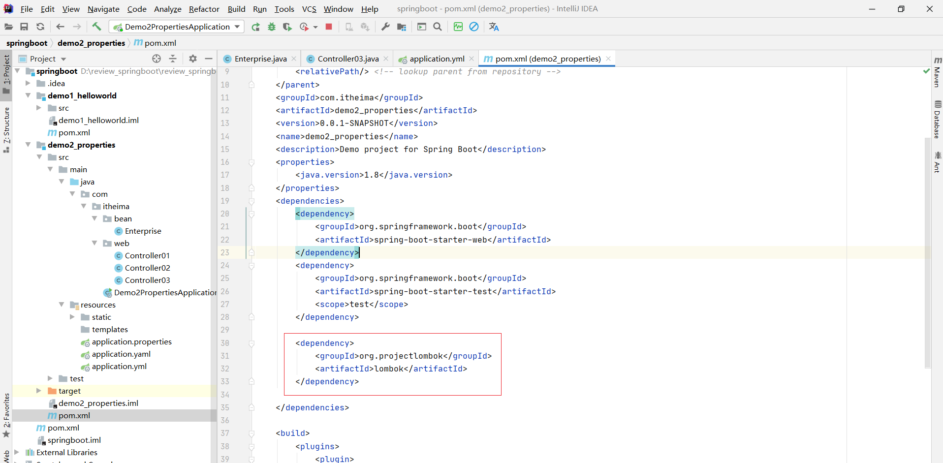
Task: Open the File menu
Action: click(x=27, y=9)
